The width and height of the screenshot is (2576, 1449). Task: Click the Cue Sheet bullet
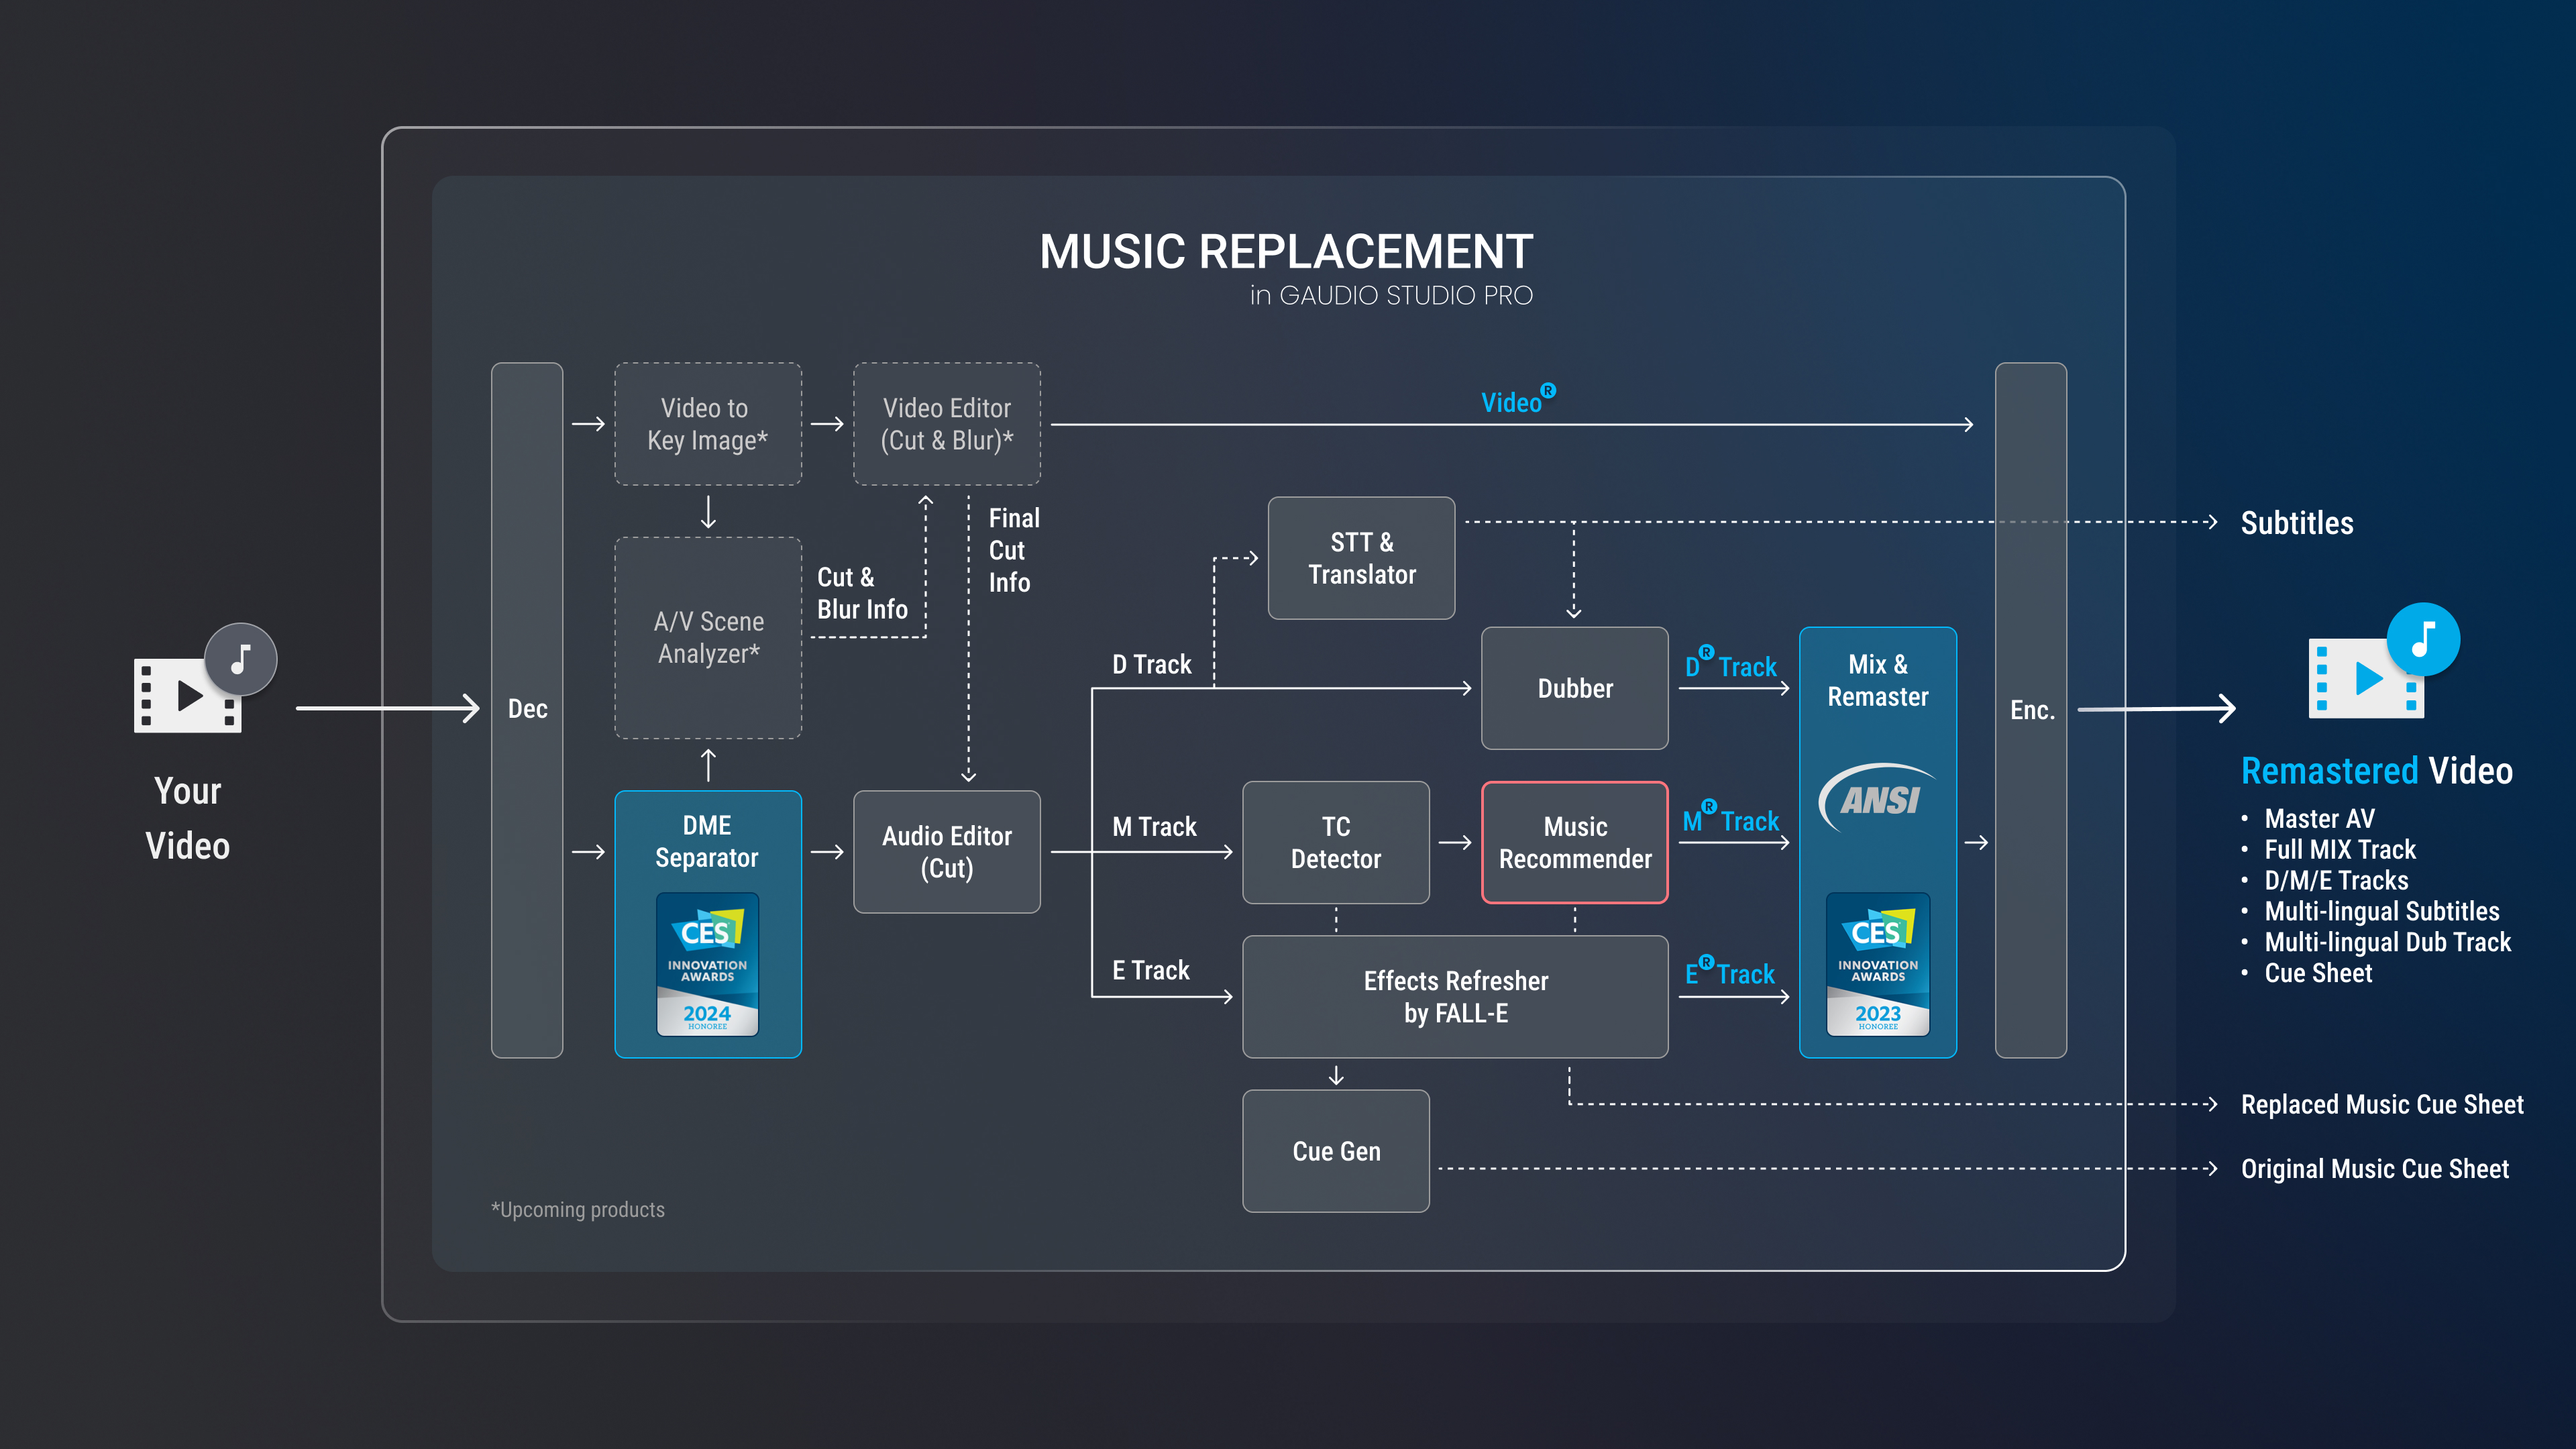click(x=2318, y=974)
